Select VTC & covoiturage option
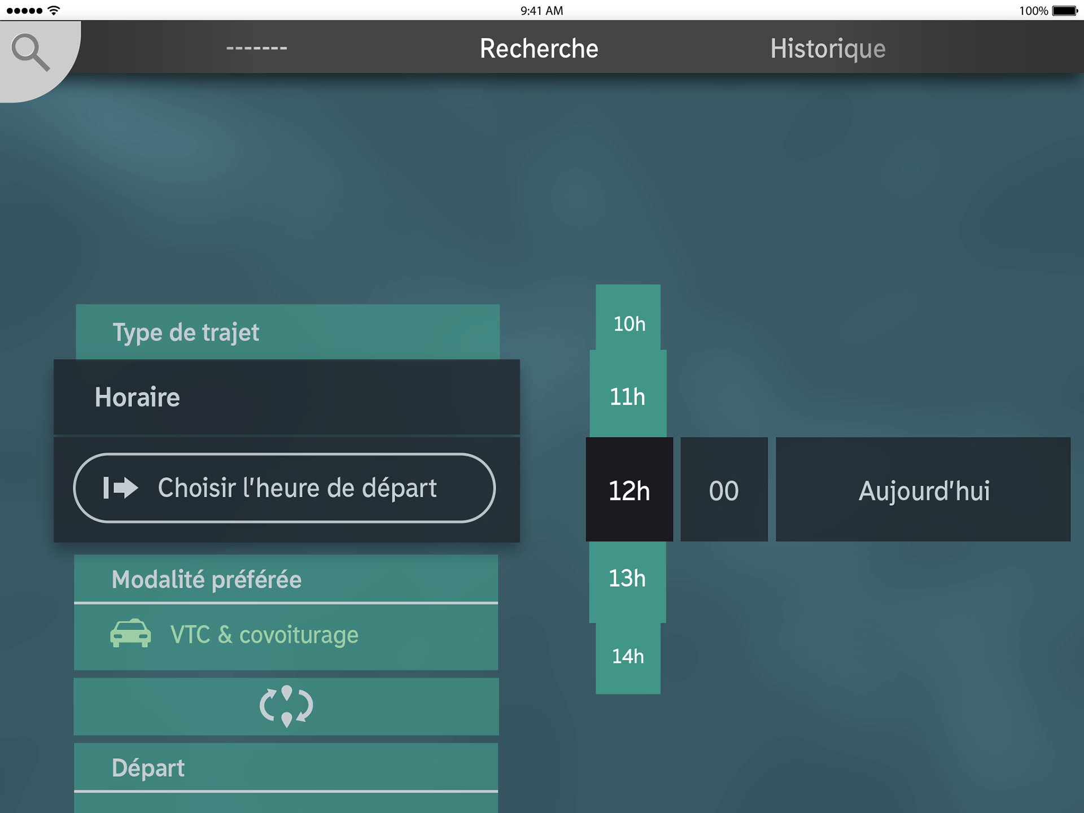 (x=286, y=637)
